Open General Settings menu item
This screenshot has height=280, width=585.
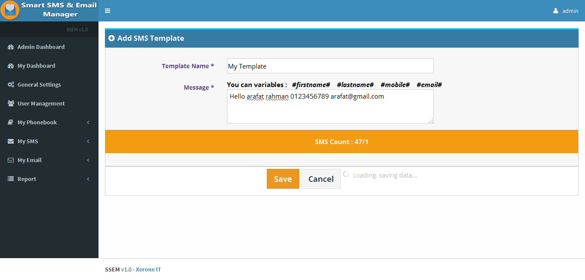(x=49, y=84)
